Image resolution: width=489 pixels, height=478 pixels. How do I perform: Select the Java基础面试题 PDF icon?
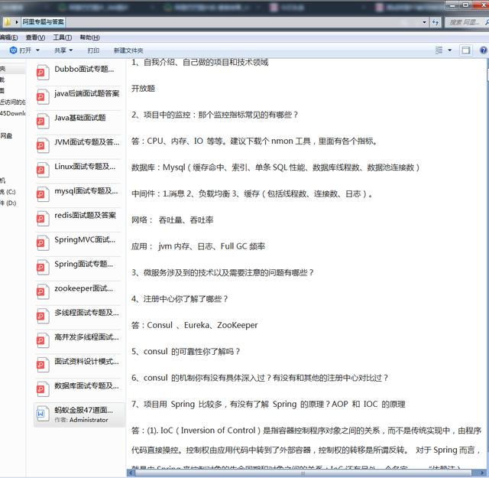[x=42, y=121]
